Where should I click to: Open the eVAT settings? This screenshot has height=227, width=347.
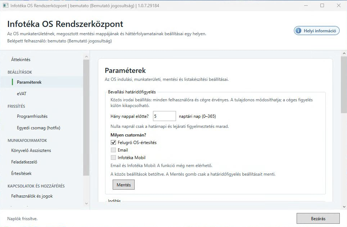[22, 94]
